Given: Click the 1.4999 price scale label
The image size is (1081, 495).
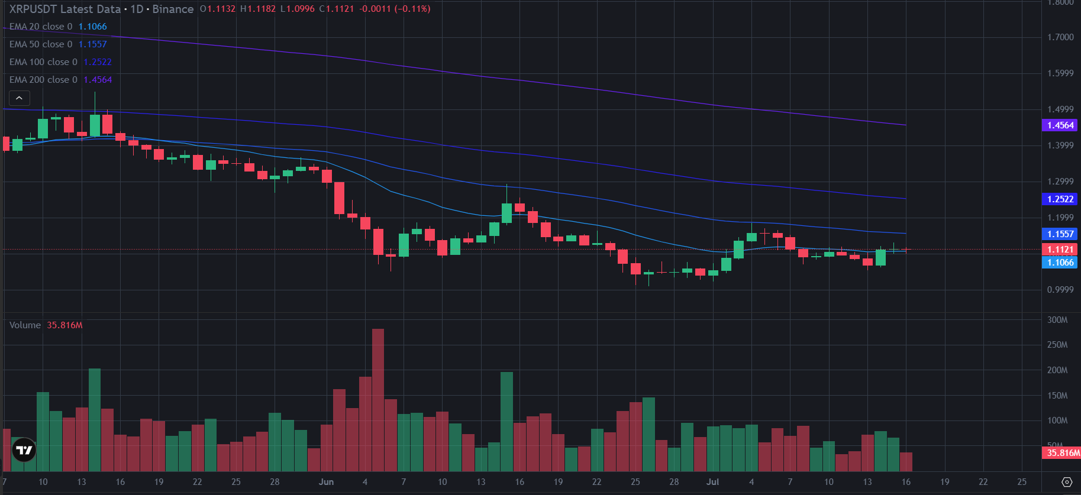Looking at the screenshot, I should (x=1060, y=109).
